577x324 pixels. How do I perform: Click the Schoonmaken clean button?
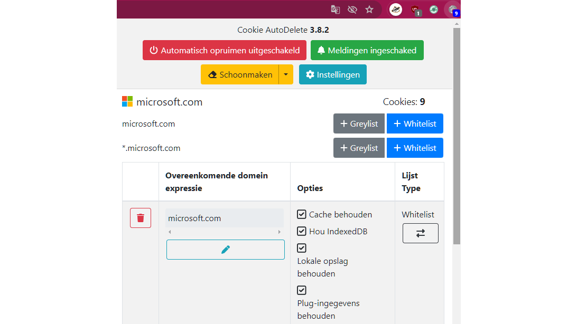240,74
